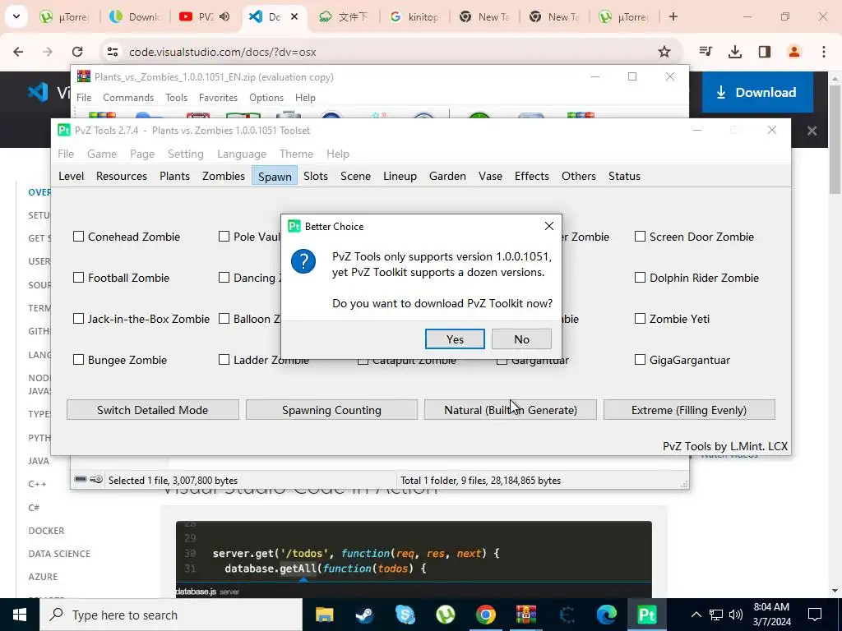
Task: Open WinRAR Commands menu
Action: [x=128, y=98]
